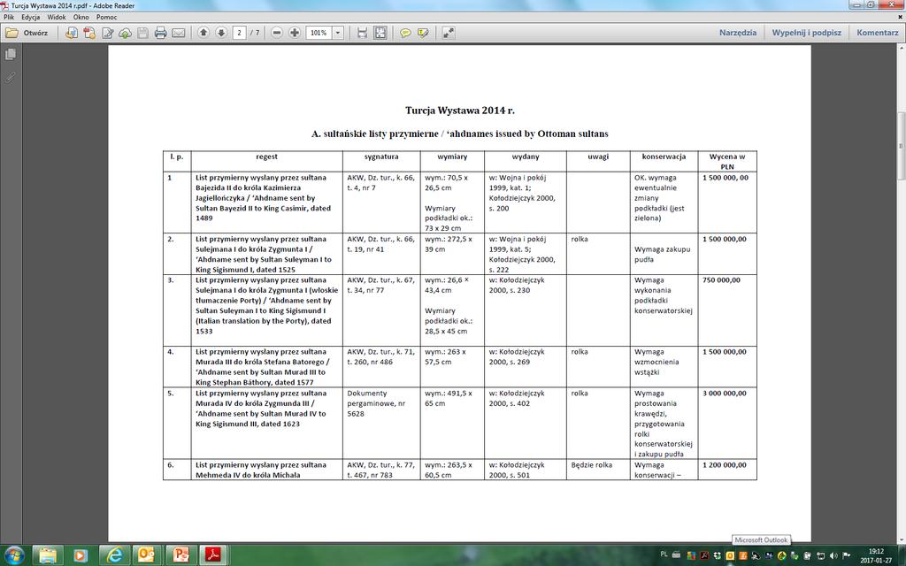906x566 pixels.
Task: Switch to Outlook in the taskbar
Action: (x=147, y=555)
